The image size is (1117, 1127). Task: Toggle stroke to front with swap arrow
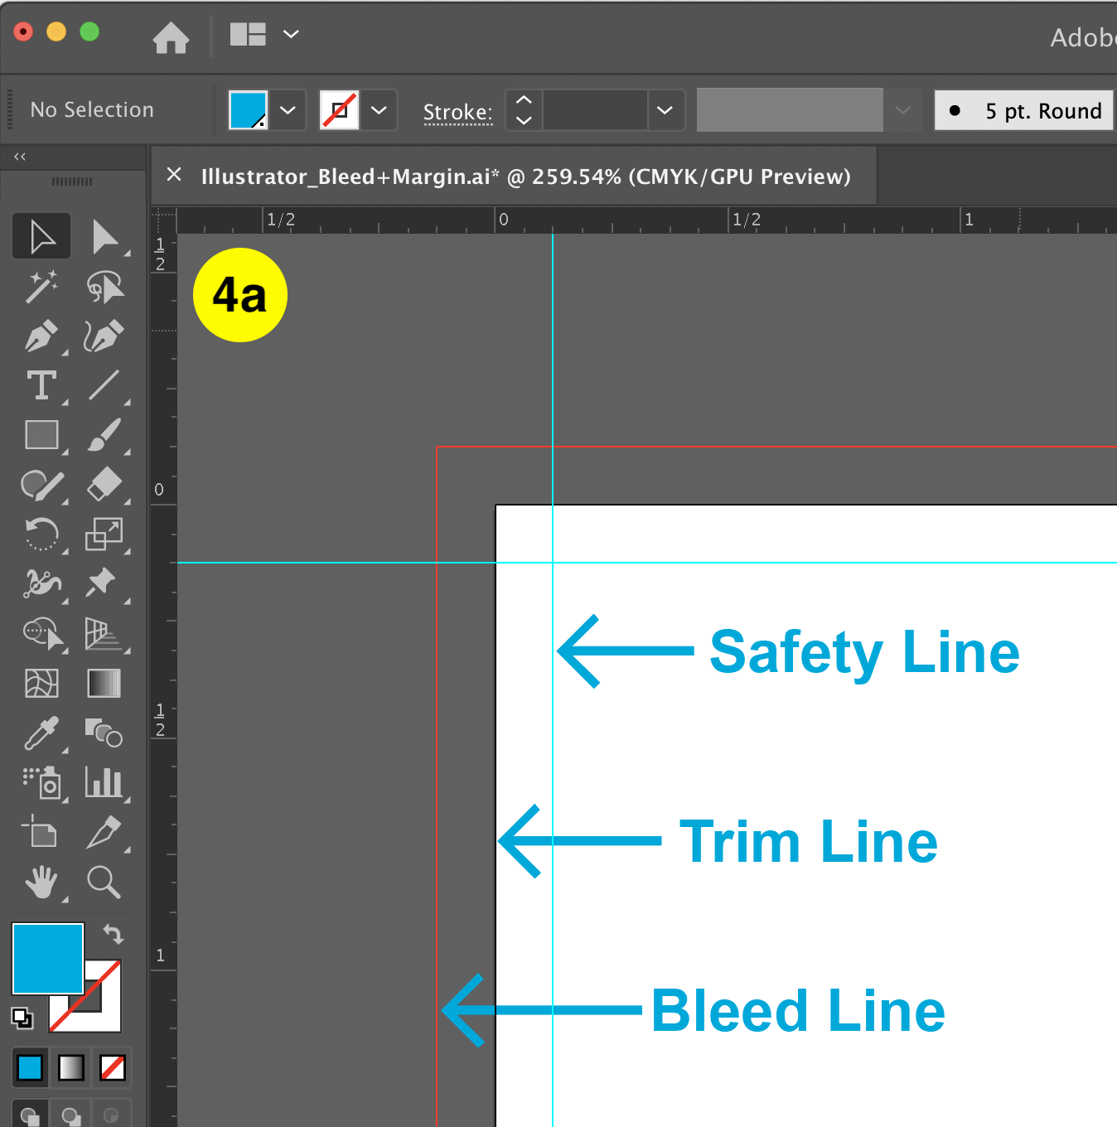(x=114, y=934)
